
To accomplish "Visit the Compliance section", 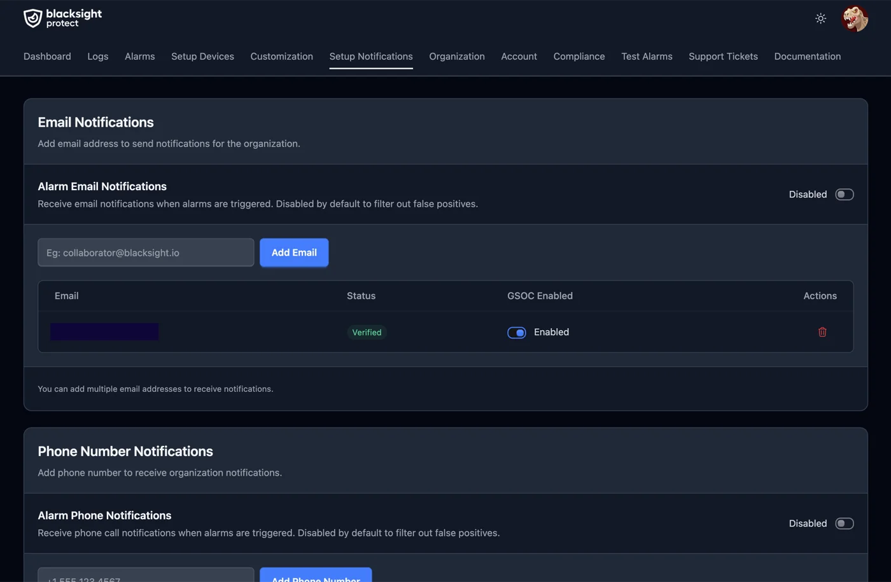I will (579, 56).
